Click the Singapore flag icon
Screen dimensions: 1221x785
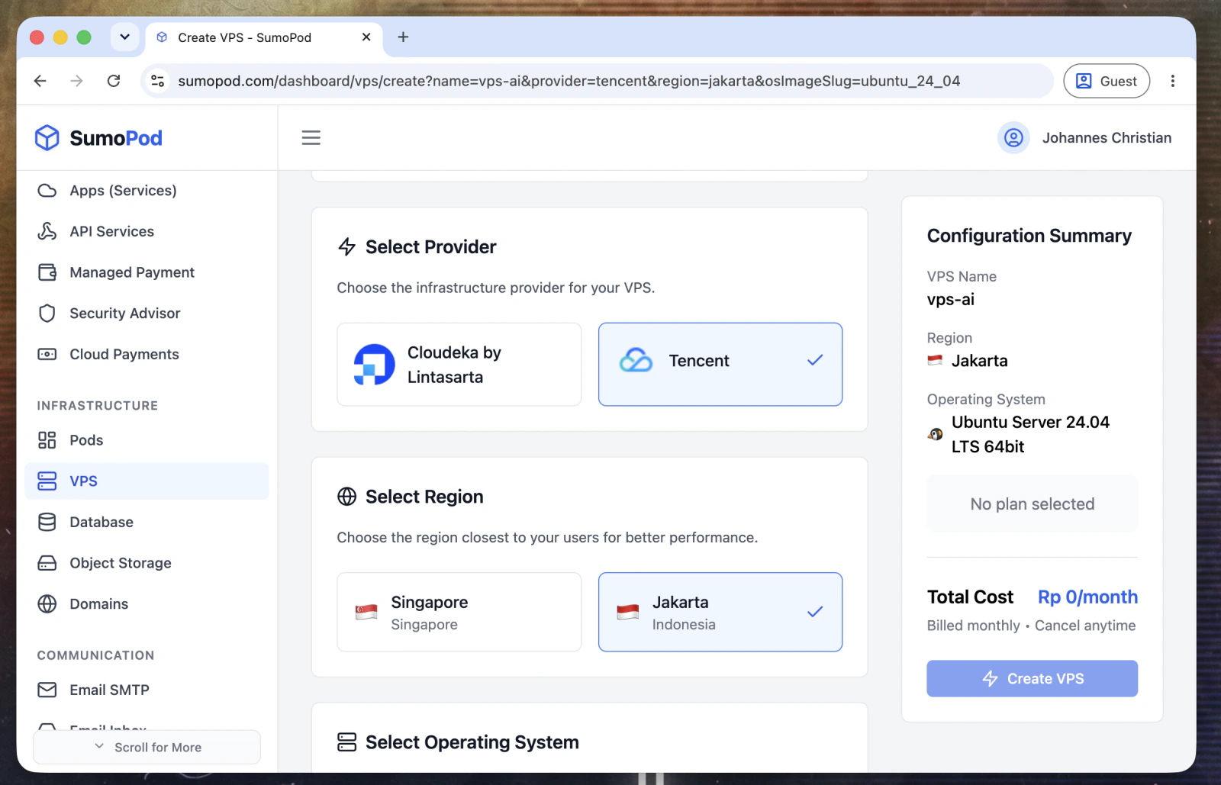[366, 612]
